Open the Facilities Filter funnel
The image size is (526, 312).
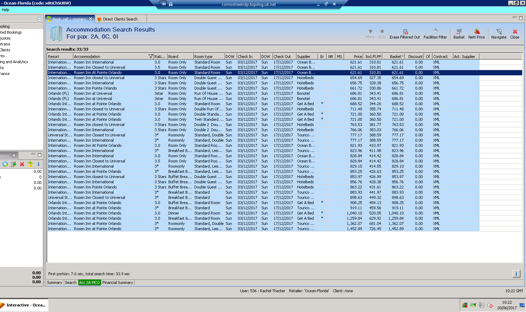[435, 31]
